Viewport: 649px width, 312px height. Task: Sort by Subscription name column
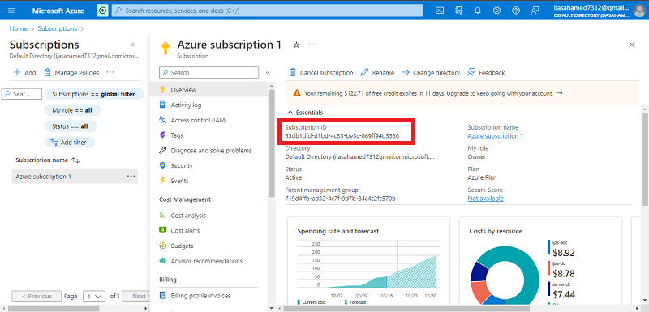[x=48, y=160]
